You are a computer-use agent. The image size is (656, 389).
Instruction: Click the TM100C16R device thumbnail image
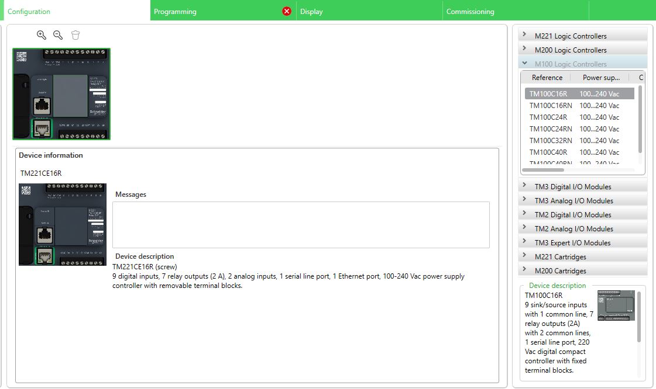pyautogui.click(x=617, y=305)
